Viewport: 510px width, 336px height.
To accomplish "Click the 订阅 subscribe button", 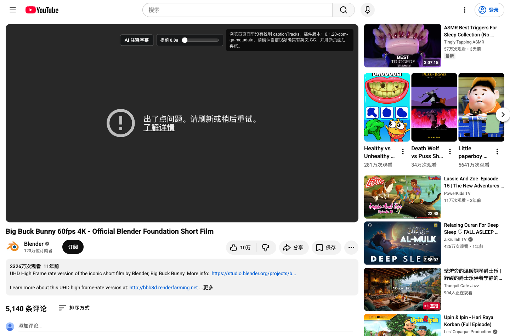I will (73, 247).
